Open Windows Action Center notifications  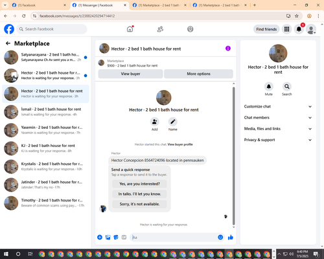click(x=316, y=254)
